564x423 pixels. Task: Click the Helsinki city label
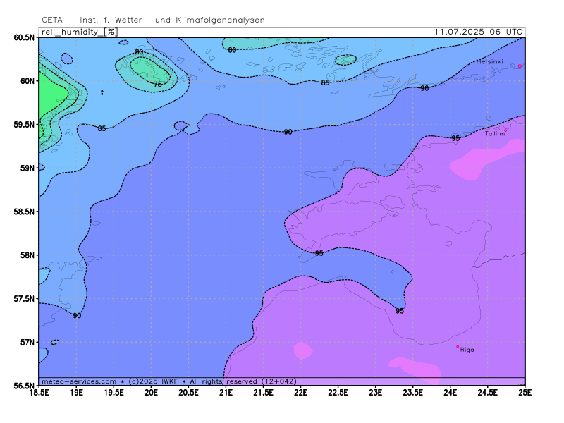489,61
